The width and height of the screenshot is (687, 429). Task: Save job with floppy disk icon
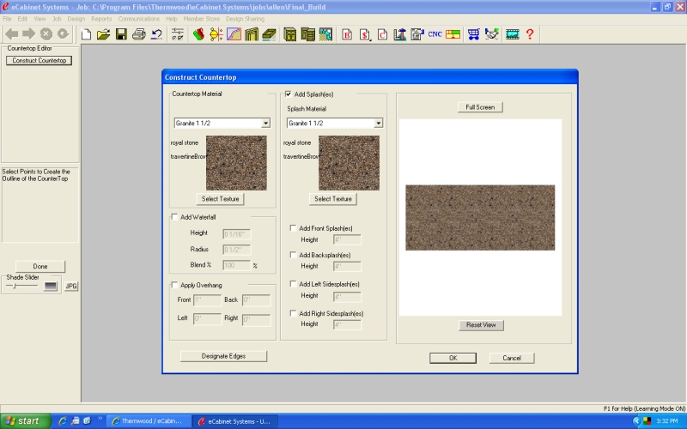(121, 34)
